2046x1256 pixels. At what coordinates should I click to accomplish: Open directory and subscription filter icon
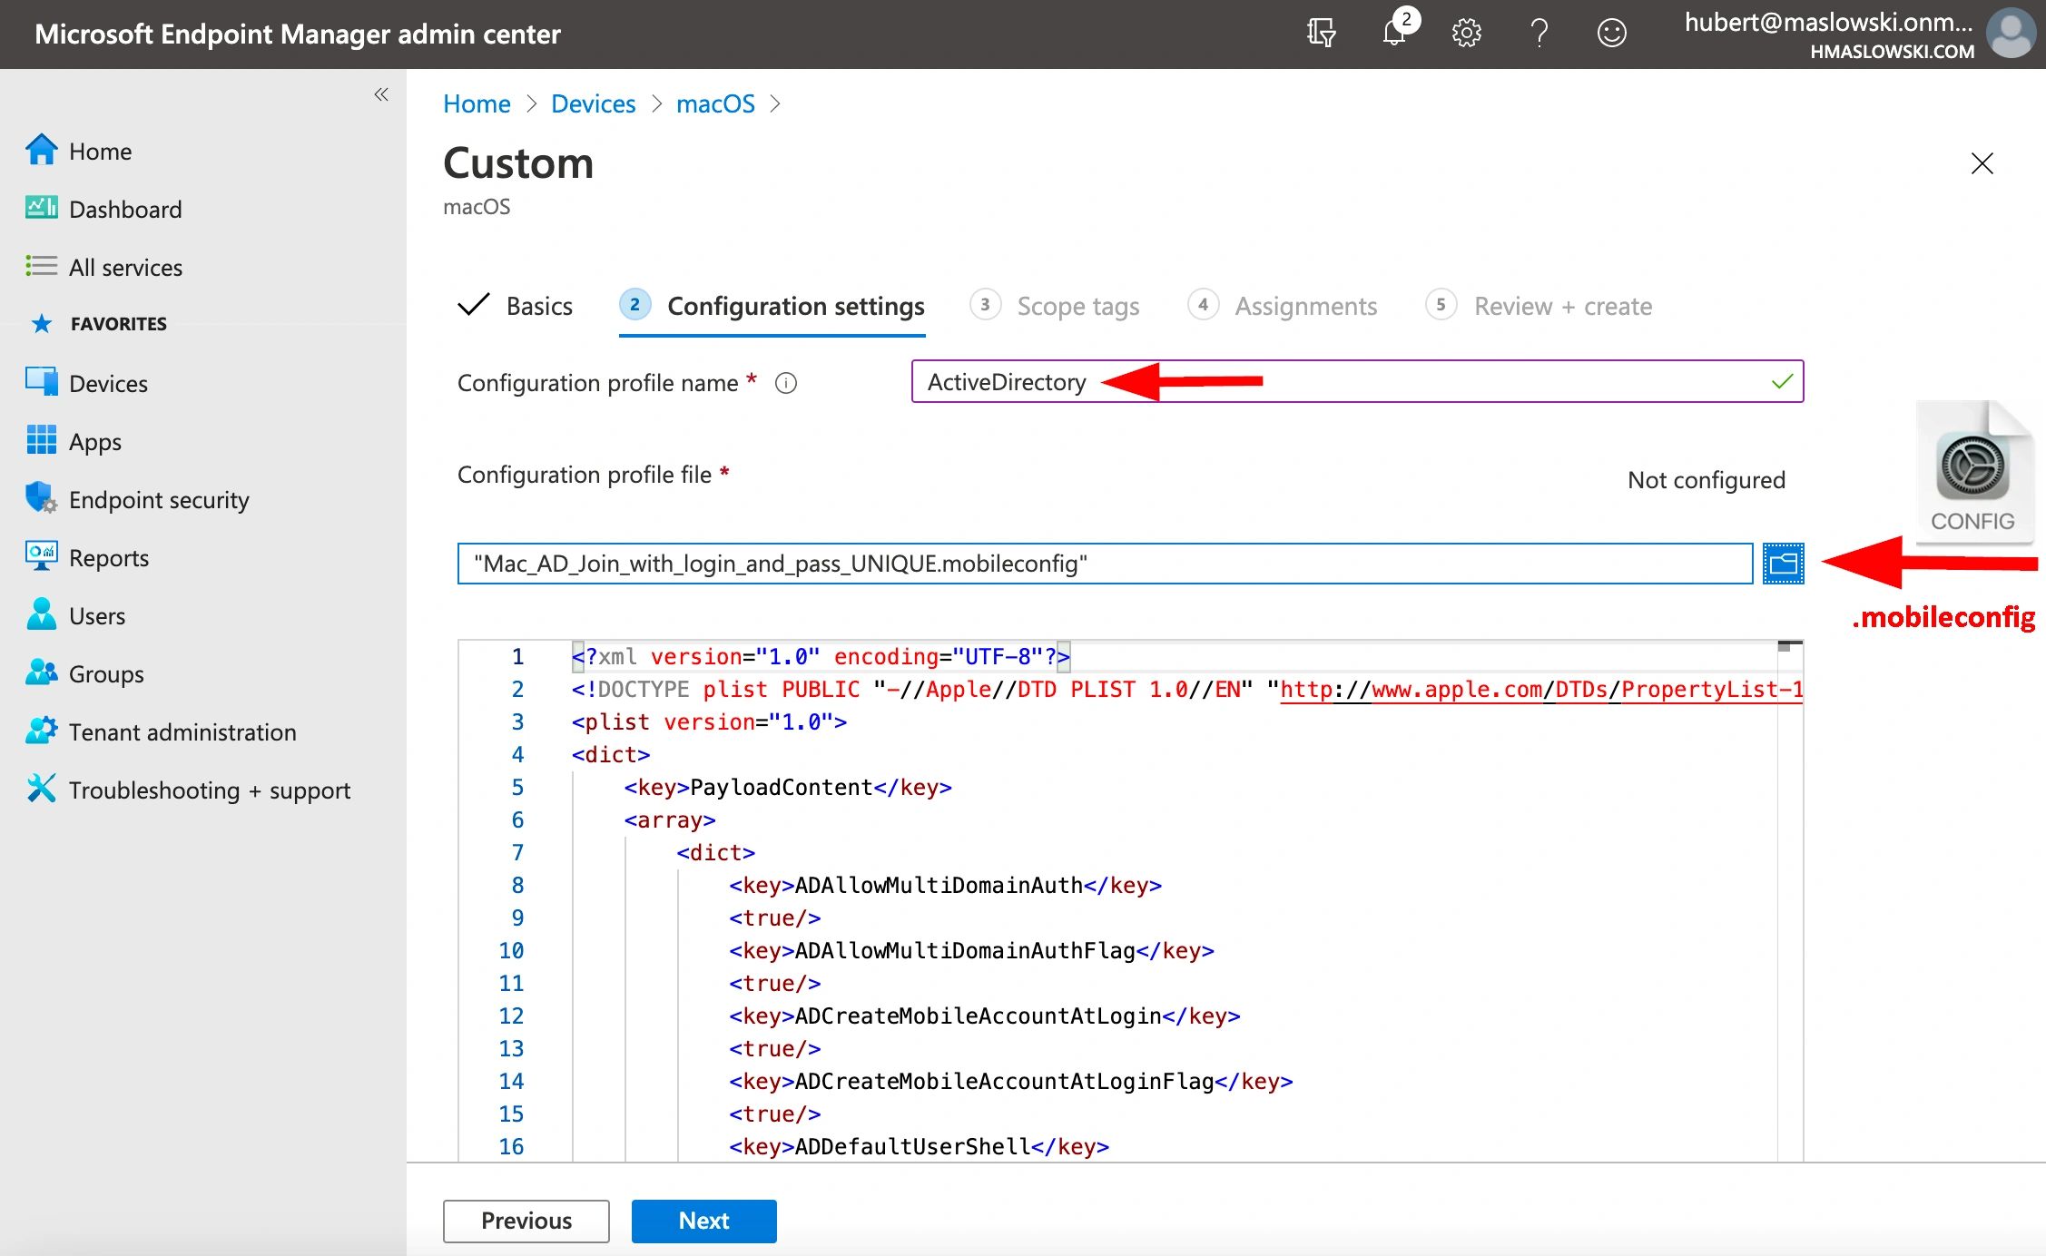[1321, 34]
